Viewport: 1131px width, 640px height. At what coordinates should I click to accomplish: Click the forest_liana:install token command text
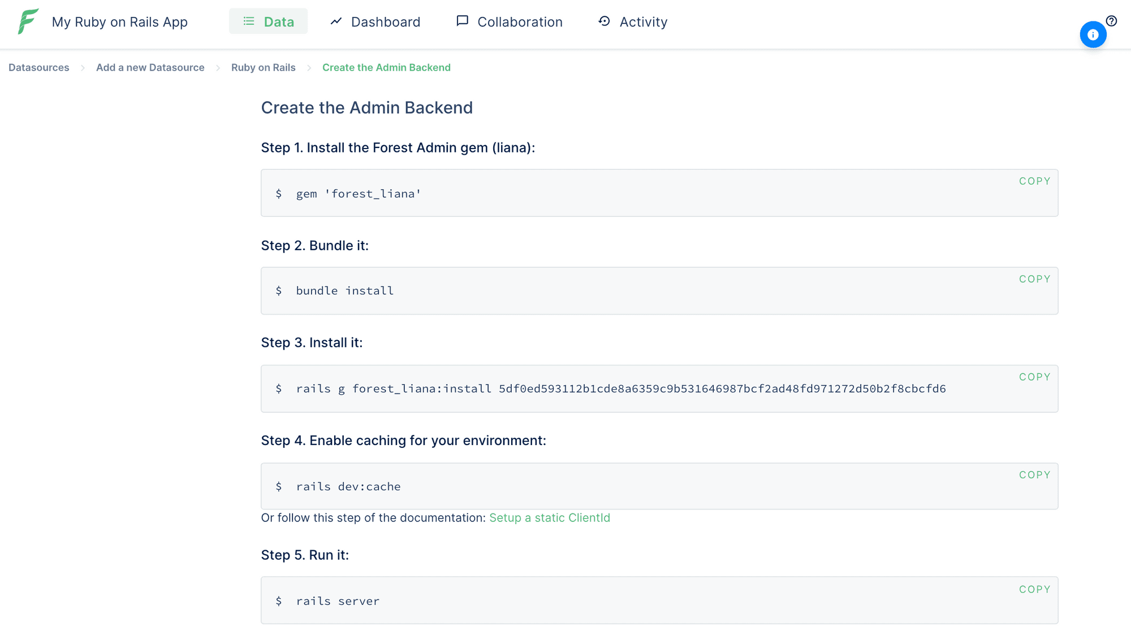click(621, 389)
